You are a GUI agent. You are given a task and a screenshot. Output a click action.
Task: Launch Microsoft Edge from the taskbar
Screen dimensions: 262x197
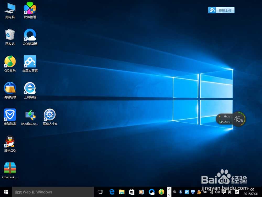112,192
